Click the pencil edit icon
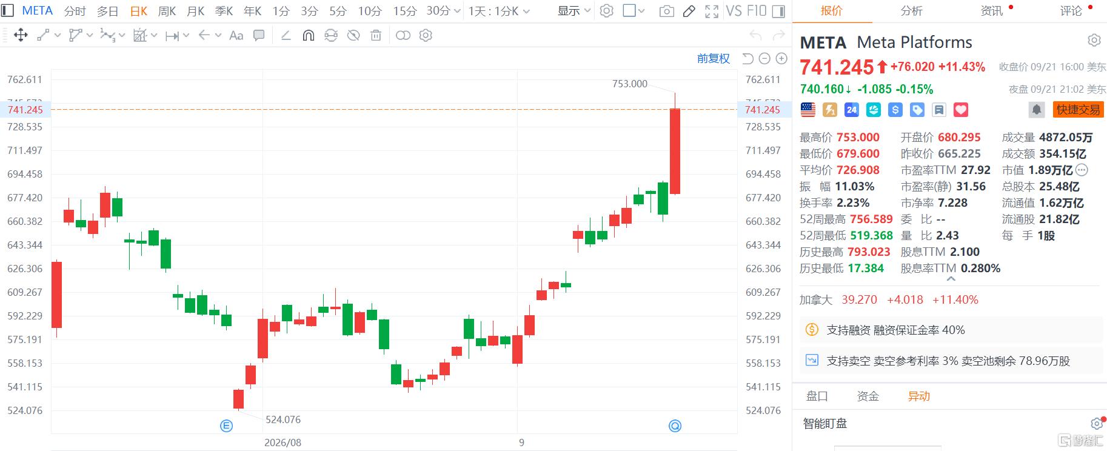 click(689, 11)
